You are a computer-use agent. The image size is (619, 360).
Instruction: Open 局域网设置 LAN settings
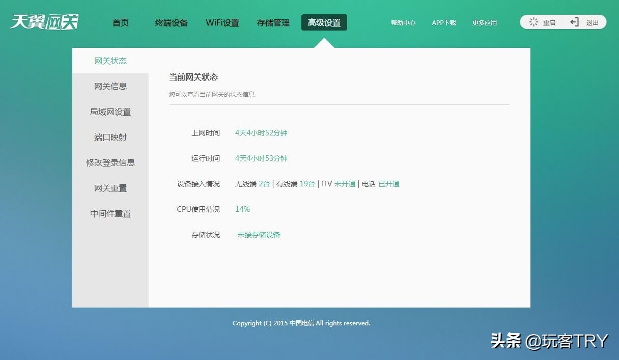click(x=110, y=111)
